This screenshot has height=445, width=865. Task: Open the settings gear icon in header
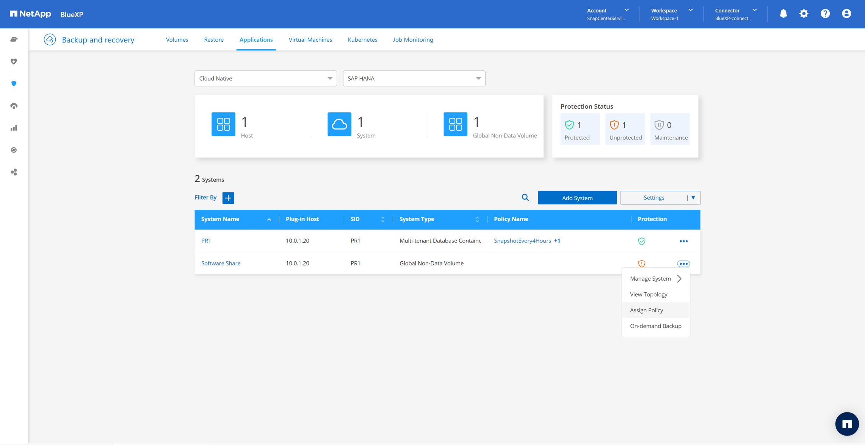pyautogui.click(x=804, y=14)
